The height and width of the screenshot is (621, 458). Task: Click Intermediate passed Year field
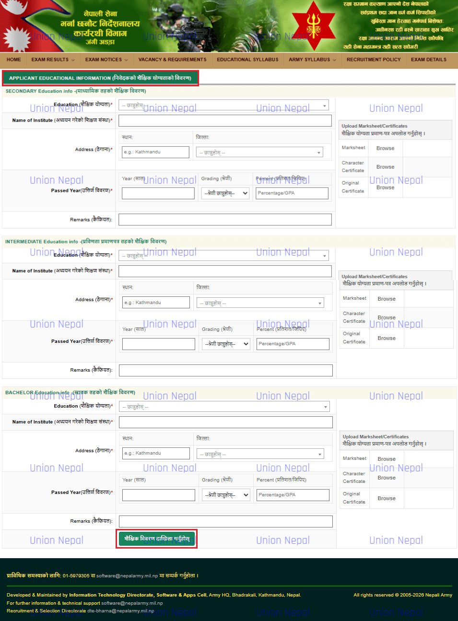point(159,344)
